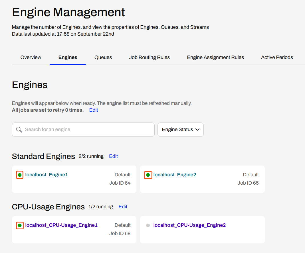
Task: Open Engine Assignment Rules tab
Action: [215, 57]
